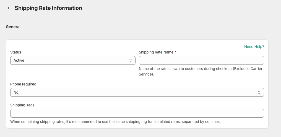Click the Shipping Rate Name label

(x=156, y=52)
